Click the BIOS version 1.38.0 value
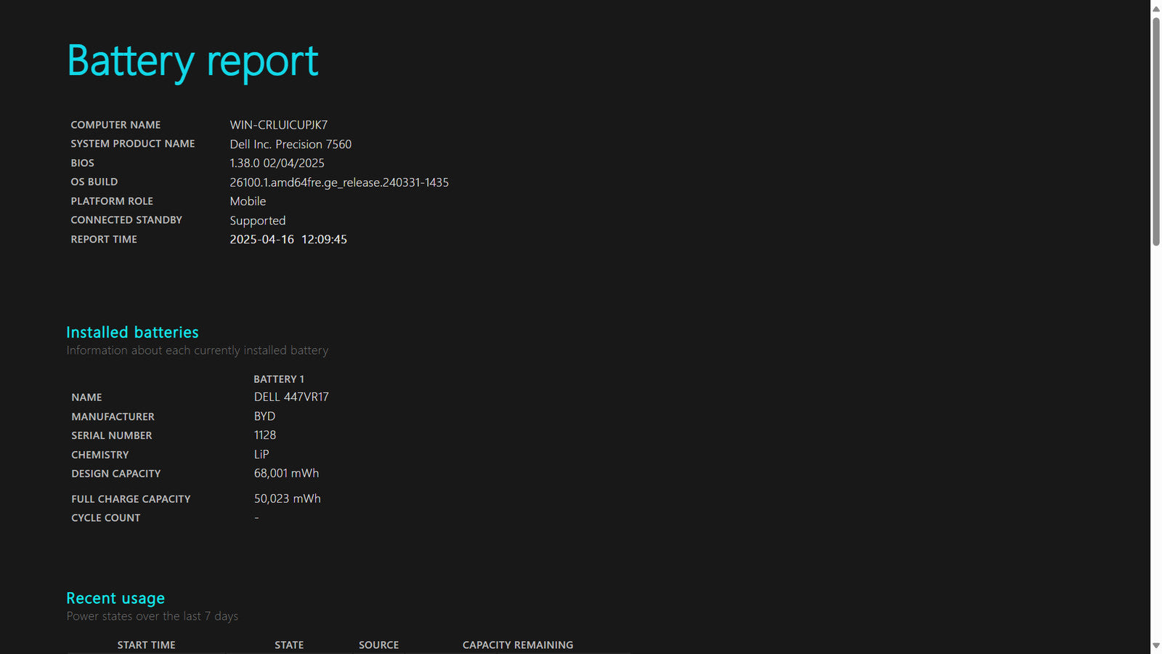Image resolution: width=1162 pixels, height=654 pixels. (277, 163)
